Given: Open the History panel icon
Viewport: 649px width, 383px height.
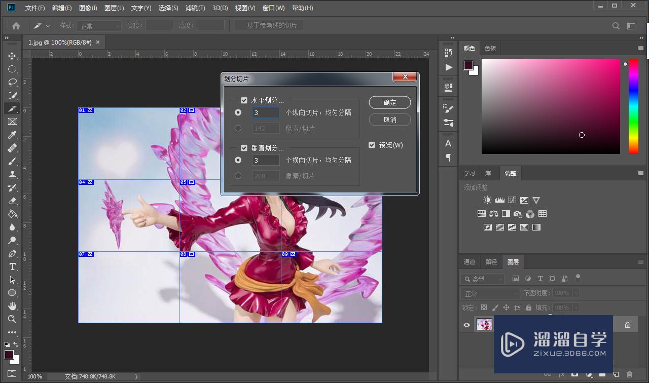Looking at the screenshot, I should click(x=448, y=53).
